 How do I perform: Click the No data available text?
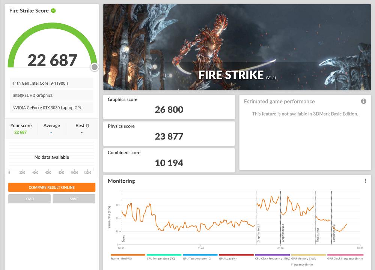click(x=52, y=157)
